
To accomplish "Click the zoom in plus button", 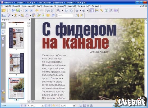I will (84, 10).
